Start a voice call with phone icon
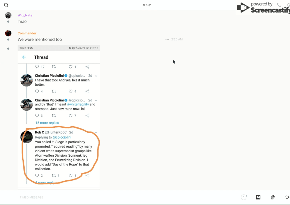The image size is (290, 205). 279,5
